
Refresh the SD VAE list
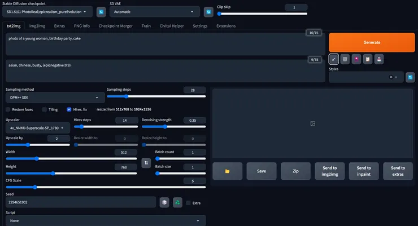pyautogui.click(x=208, y=12)
